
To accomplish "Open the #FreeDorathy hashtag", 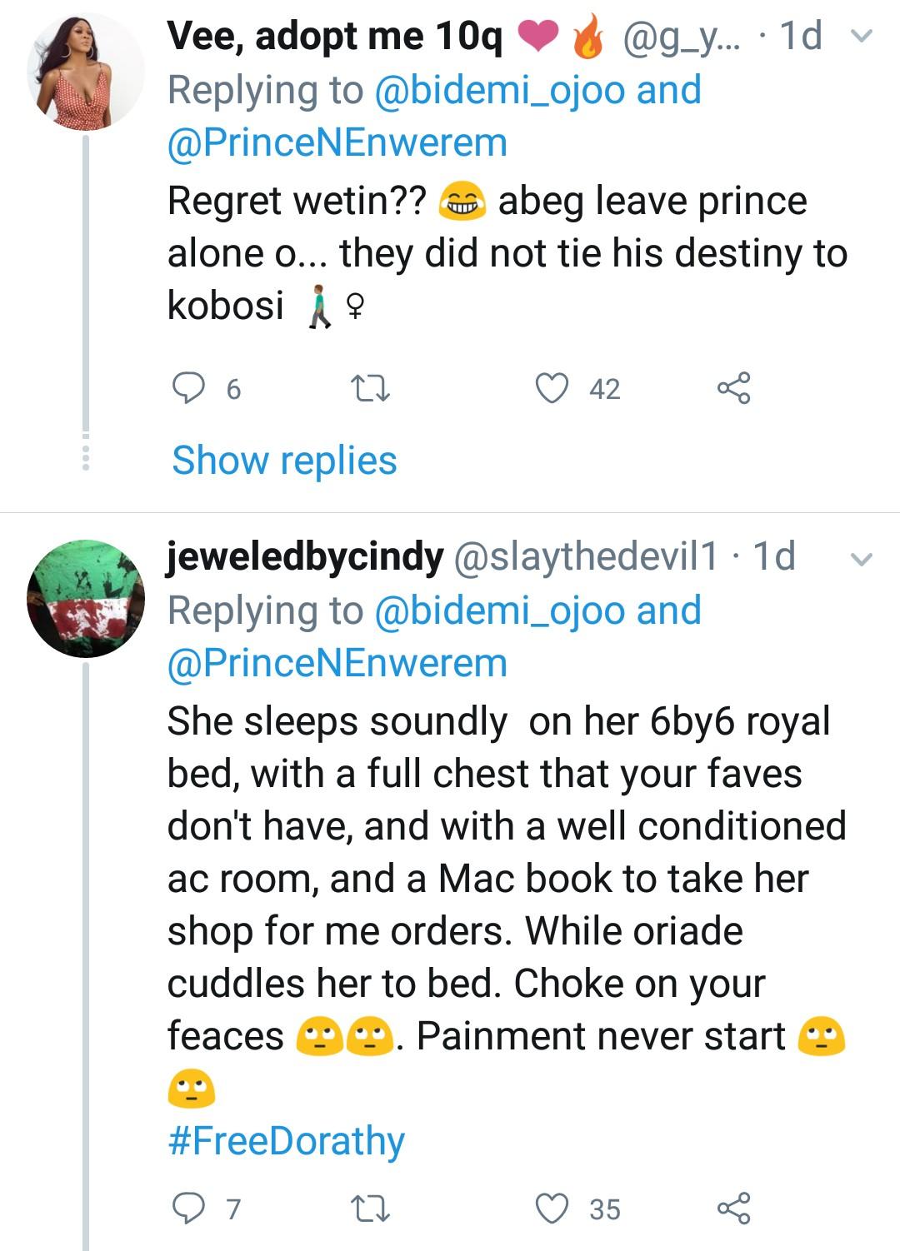I will 286,1141.
